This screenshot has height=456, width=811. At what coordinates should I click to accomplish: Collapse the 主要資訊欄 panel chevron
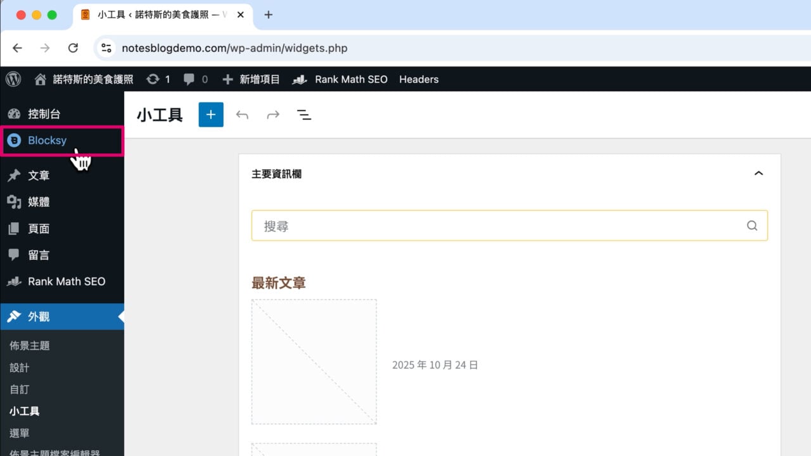[758, 173]
